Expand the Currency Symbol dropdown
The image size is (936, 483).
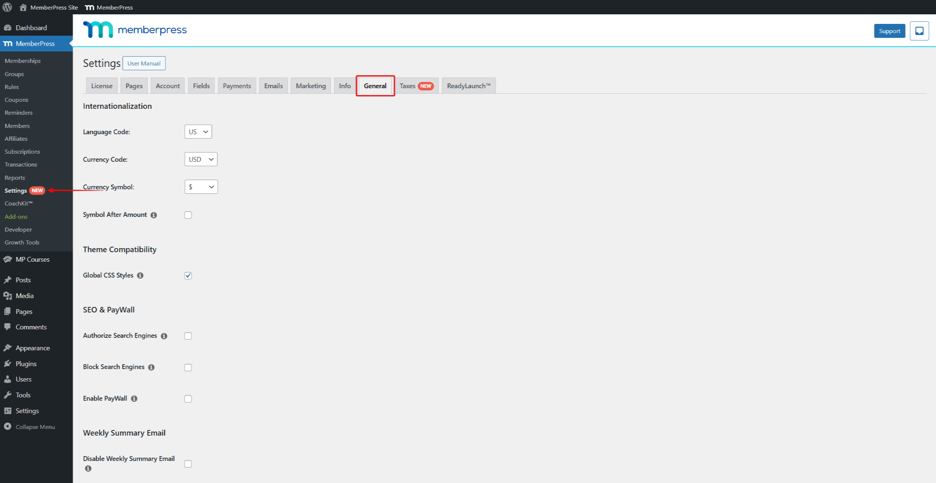point(201,187)
